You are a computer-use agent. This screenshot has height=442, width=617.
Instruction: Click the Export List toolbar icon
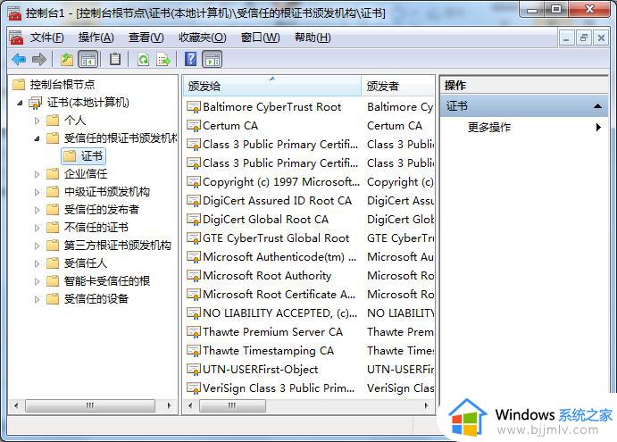pos(163,60)
